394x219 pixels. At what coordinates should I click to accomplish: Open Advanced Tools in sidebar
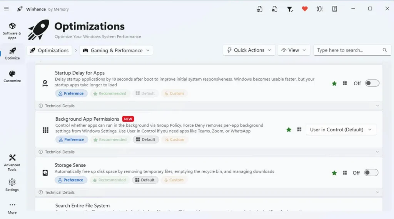pyautogui.click(x=12, y=162)
